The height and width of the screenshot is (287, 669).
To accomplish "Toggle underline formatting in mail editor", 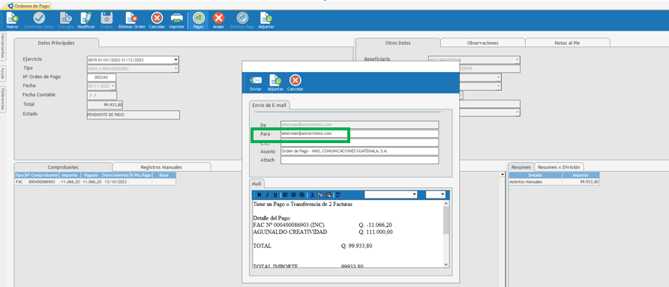I will click(x=274, y=195).
